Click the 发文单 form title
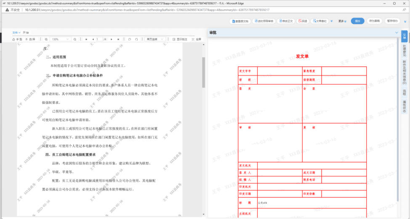Screen dimensions: 410x219 click(302, 56)
